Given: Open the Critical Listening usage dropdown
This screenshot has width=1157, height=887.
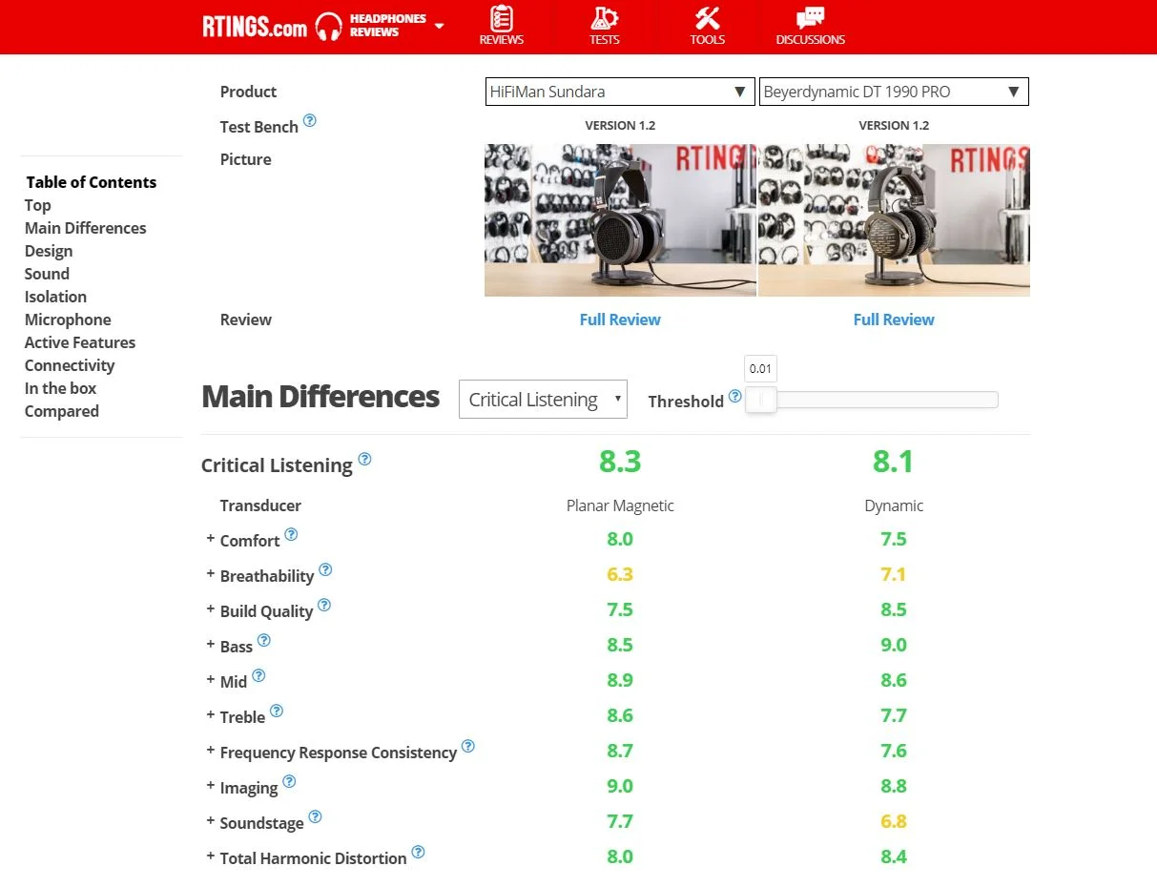Looking at the screenshot, I should pos(543,400).
